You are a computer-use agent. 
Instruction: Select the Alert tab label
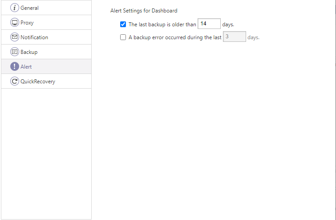coord(26,67)
